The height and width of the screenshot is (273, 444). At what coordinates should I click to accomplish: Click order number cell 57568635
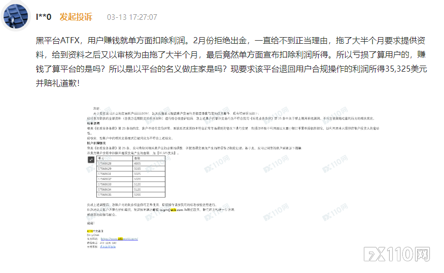(115, 195)
